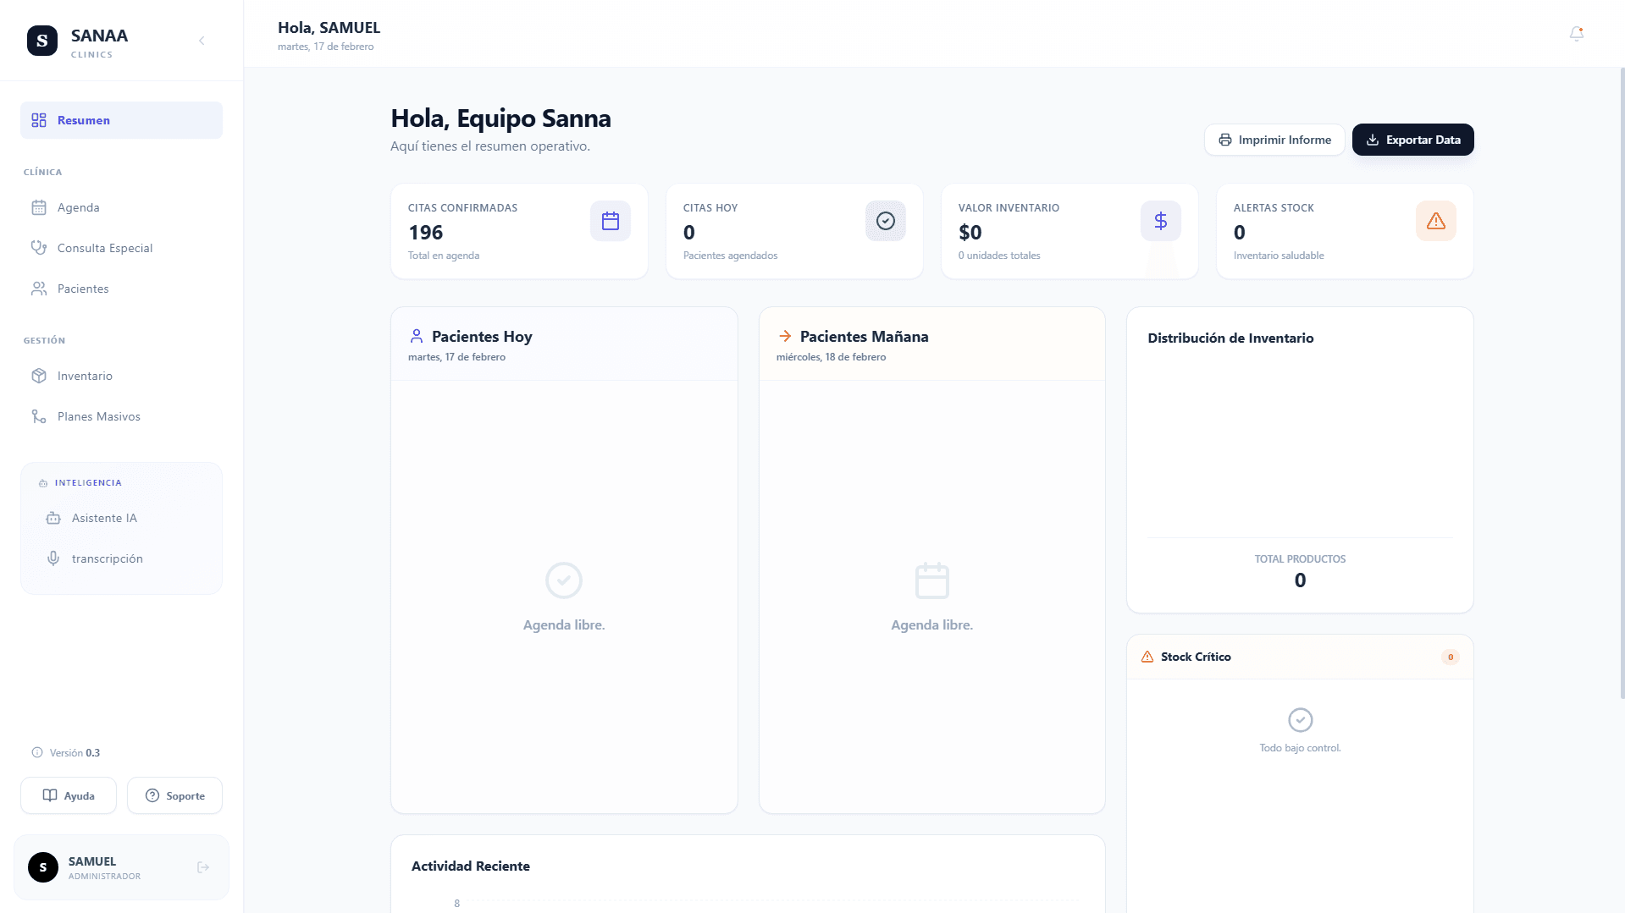Click the logout icon beside SAMUEL

[203, 867]
